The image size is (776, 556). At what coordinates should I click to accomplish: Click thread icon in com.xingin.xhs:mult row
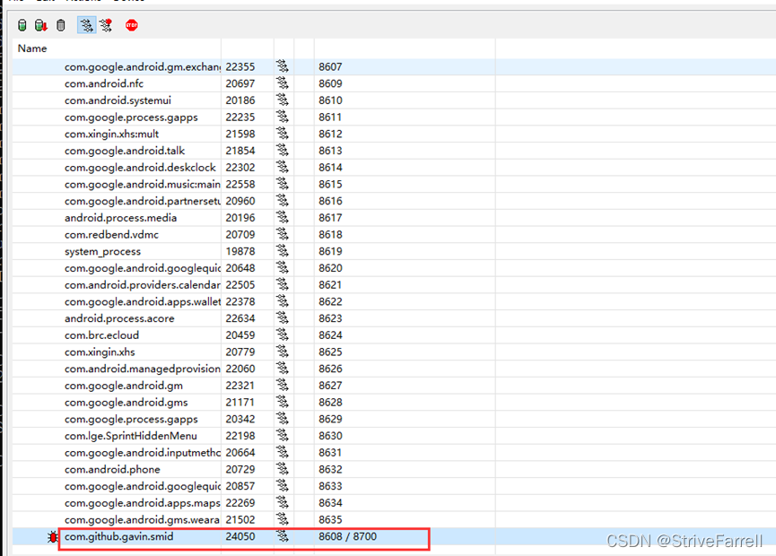tap(282, 134)
